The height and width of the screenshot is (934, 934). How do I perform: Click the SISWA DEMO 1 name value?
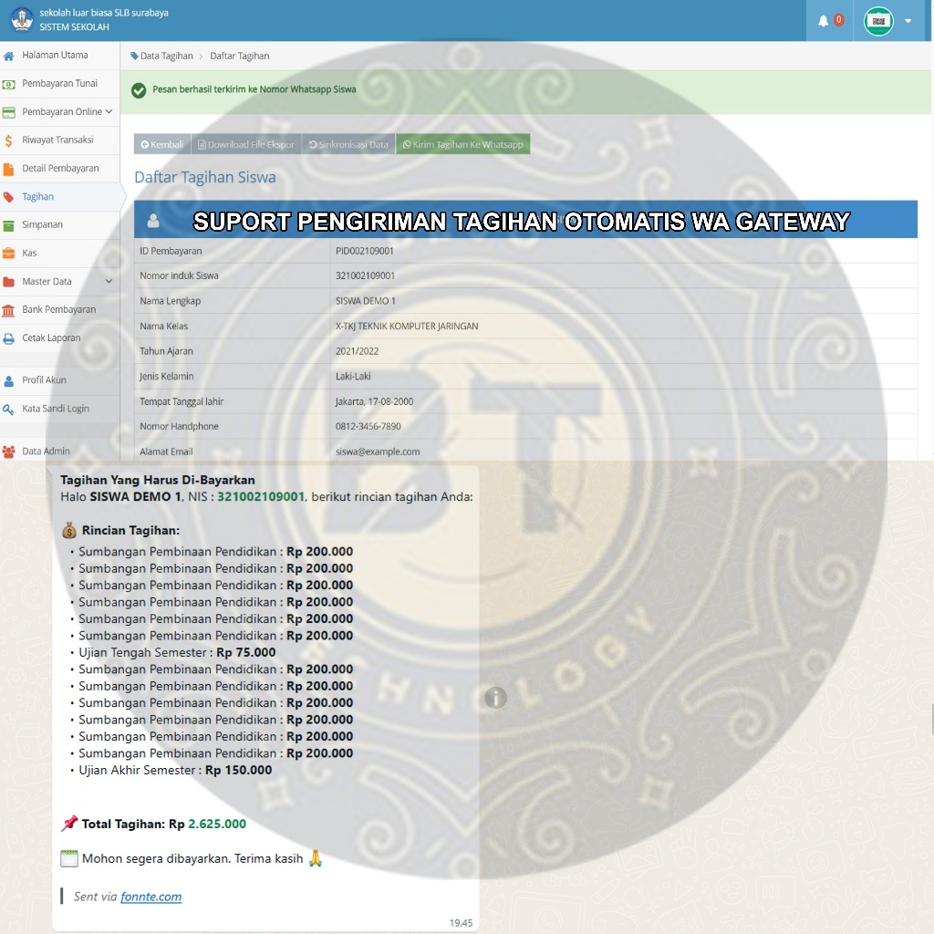coord(365,301)
